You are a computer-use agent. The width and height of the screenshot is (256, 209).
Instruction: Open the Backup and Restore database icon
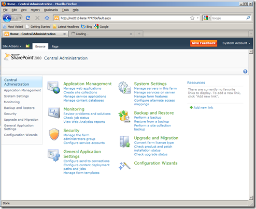coord(124,117)
